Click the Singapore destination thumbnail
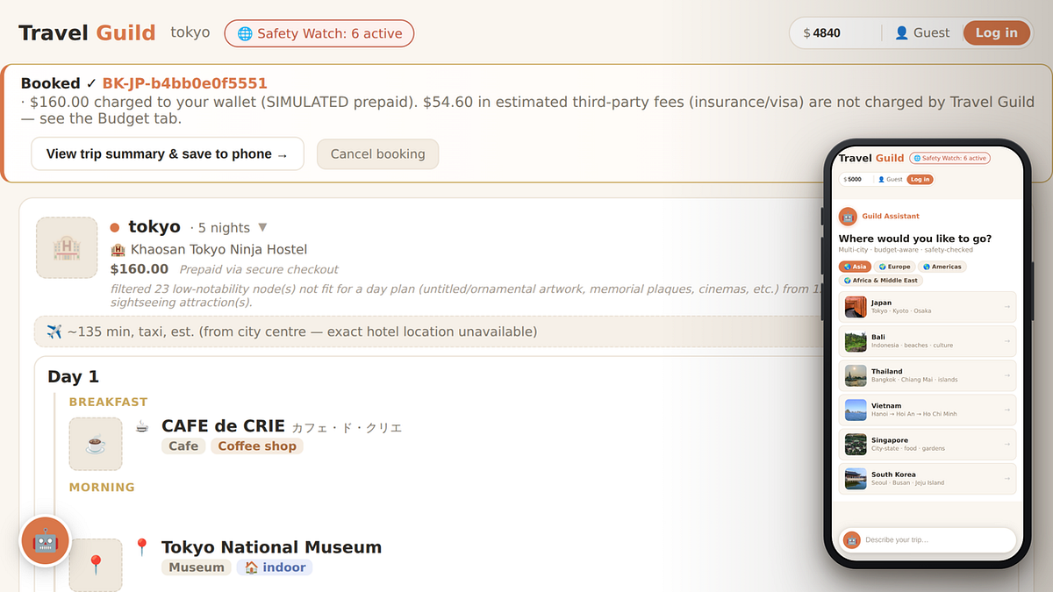 coord(856,444)
